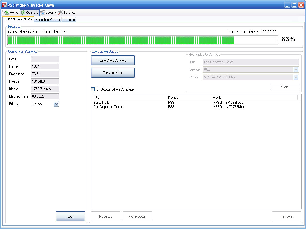The height and width of the screenshot is (229, 306).
Task: Select Borat Trailer in the queue
Action: click(x=102, y=103)
